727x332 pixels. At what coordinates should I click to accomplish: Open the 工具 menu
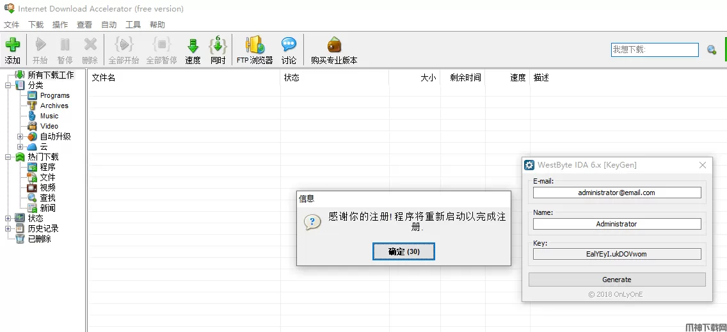coord(133,24)
